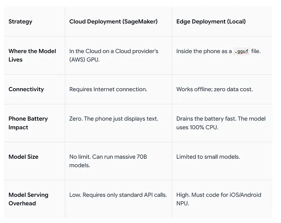Click the Model Size row label
Screen dimensions: 281x223
pos(23,157)
